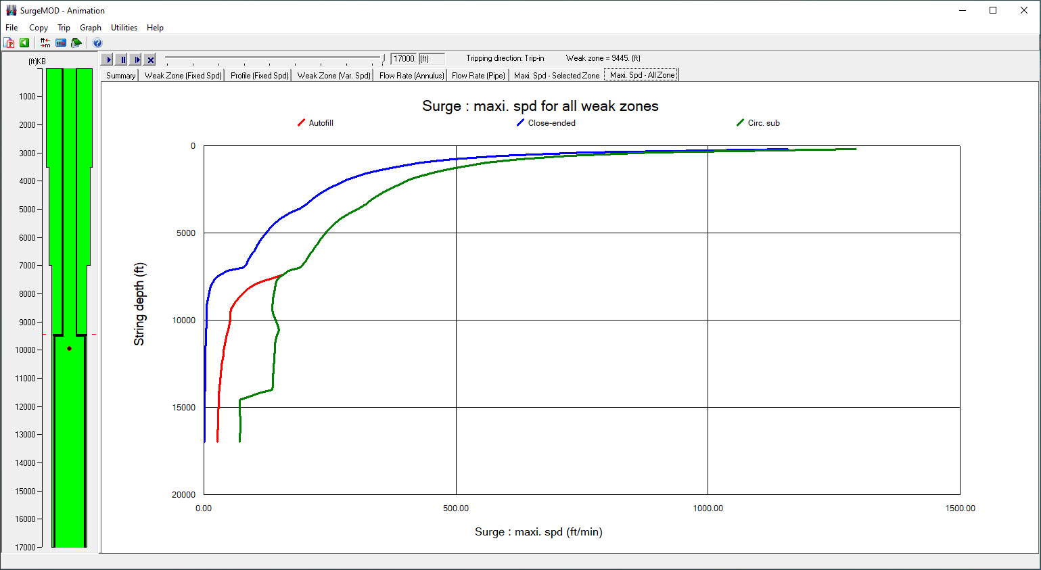
Task: Open the Graph menu
Action: pyautogui.click(x=91, y=28)
